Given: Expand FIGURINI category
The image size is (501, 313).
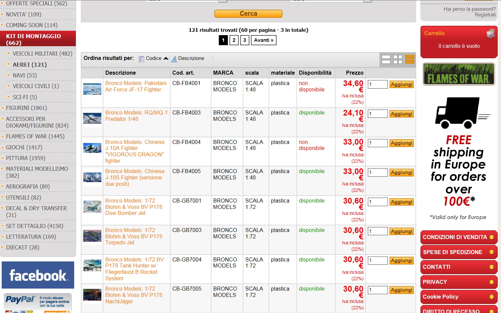Looking at the screenshot, I should (27, 108).
